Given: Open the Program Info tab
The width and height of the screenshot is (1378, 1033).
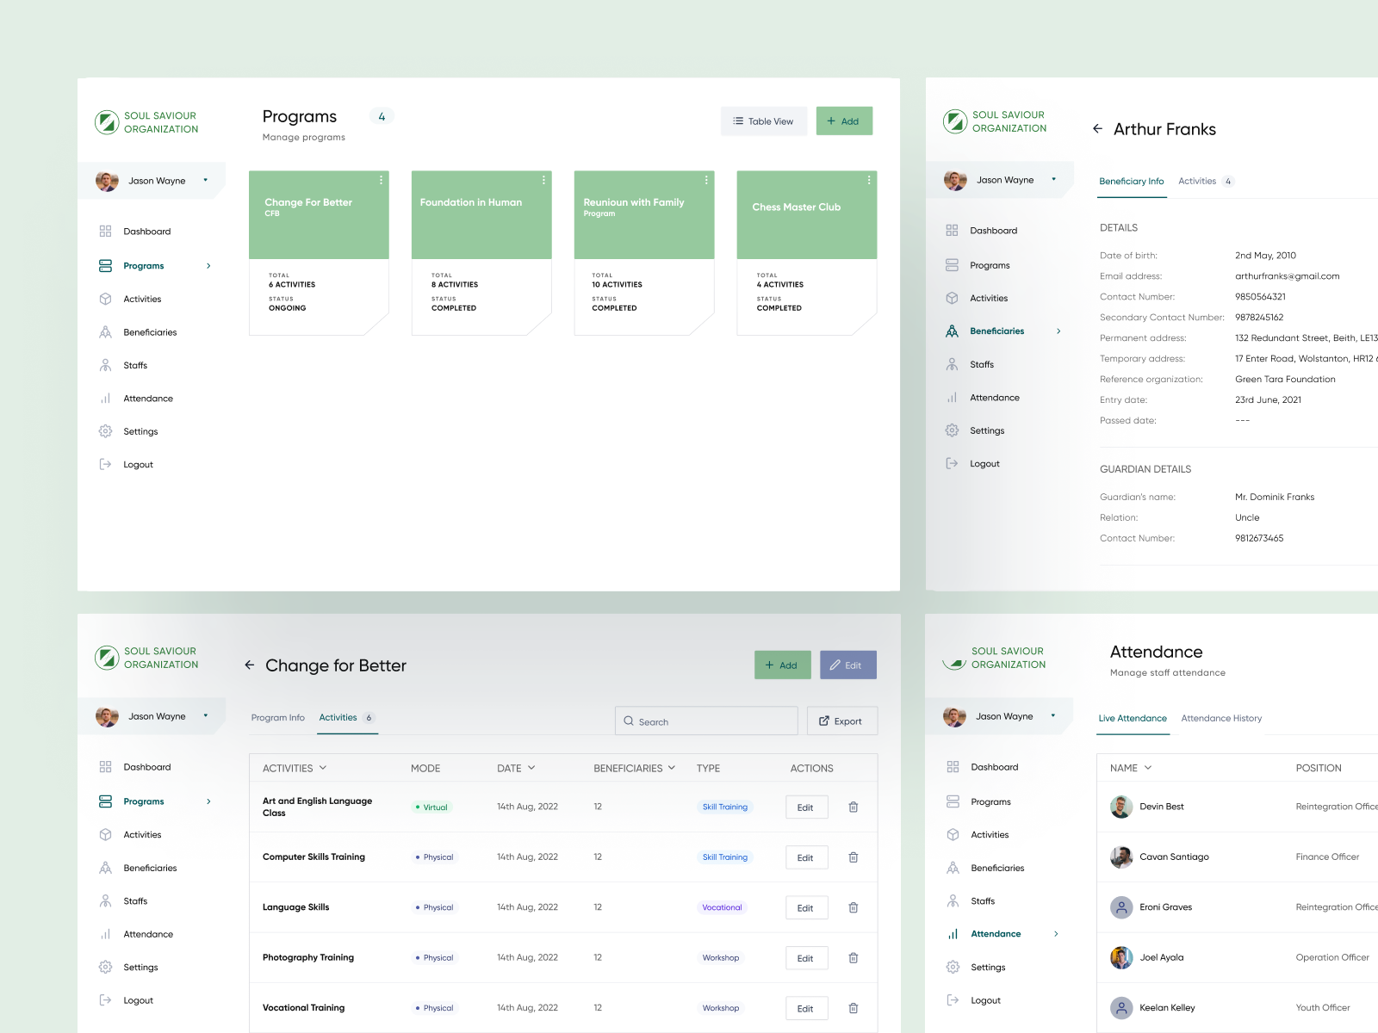Looking at the screenshot, I should (x=277, y=718).
